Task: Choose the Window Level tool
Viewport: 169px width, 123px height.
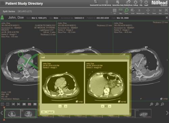Action: click(x=140, y=11)
